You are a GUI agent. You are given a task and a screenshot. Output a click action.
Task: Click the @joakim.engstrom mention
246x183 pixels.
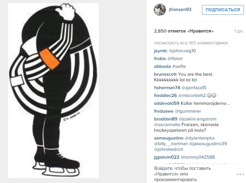[198, 119]
